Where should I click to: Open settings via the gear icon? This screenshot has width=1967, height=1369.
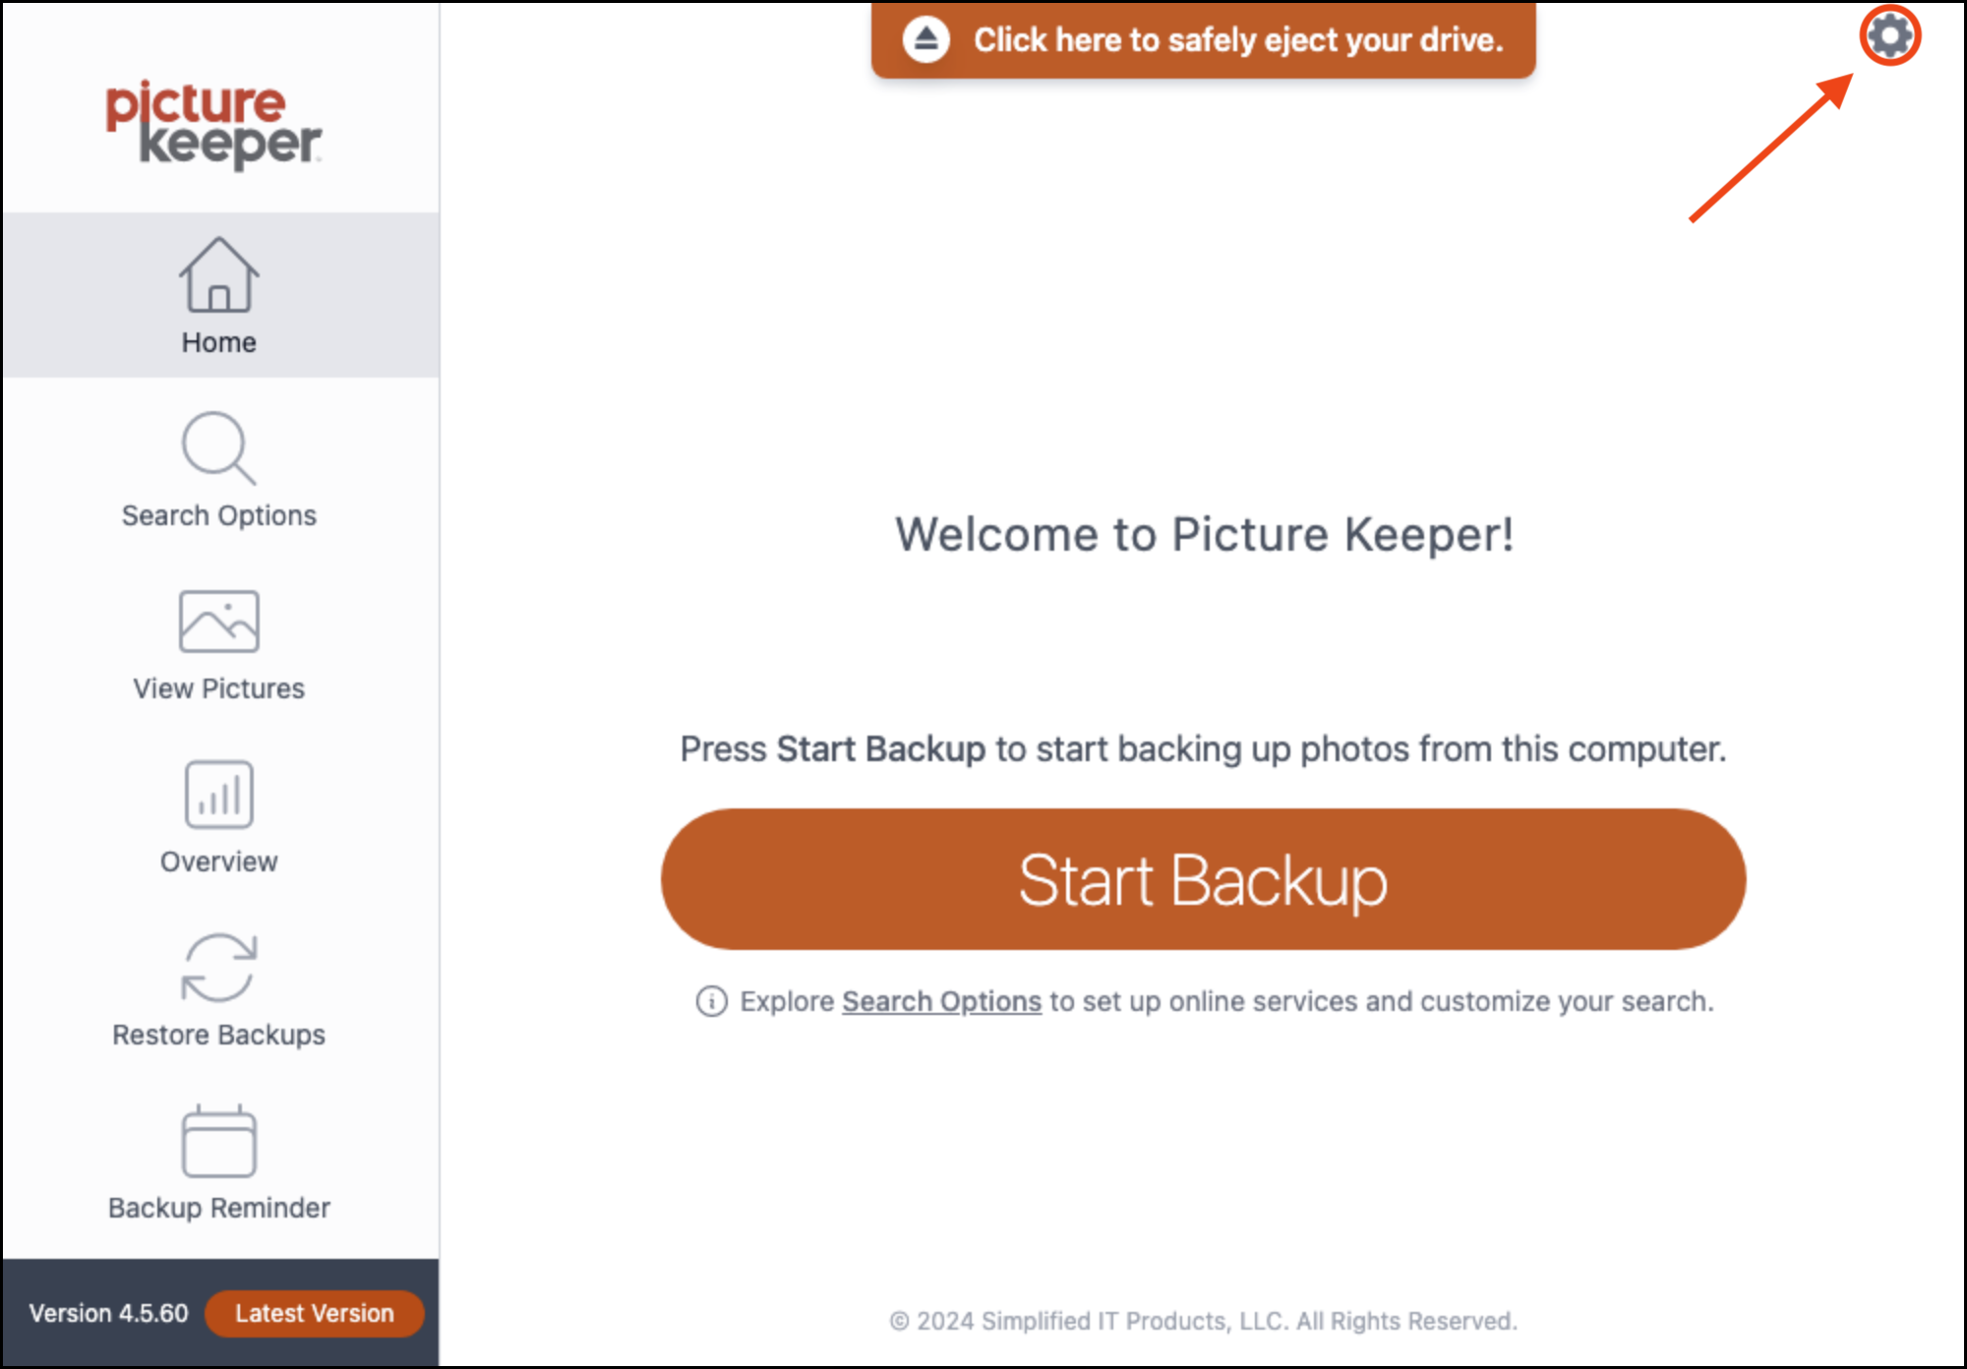pyautogui.click(x=1889, y=36)
